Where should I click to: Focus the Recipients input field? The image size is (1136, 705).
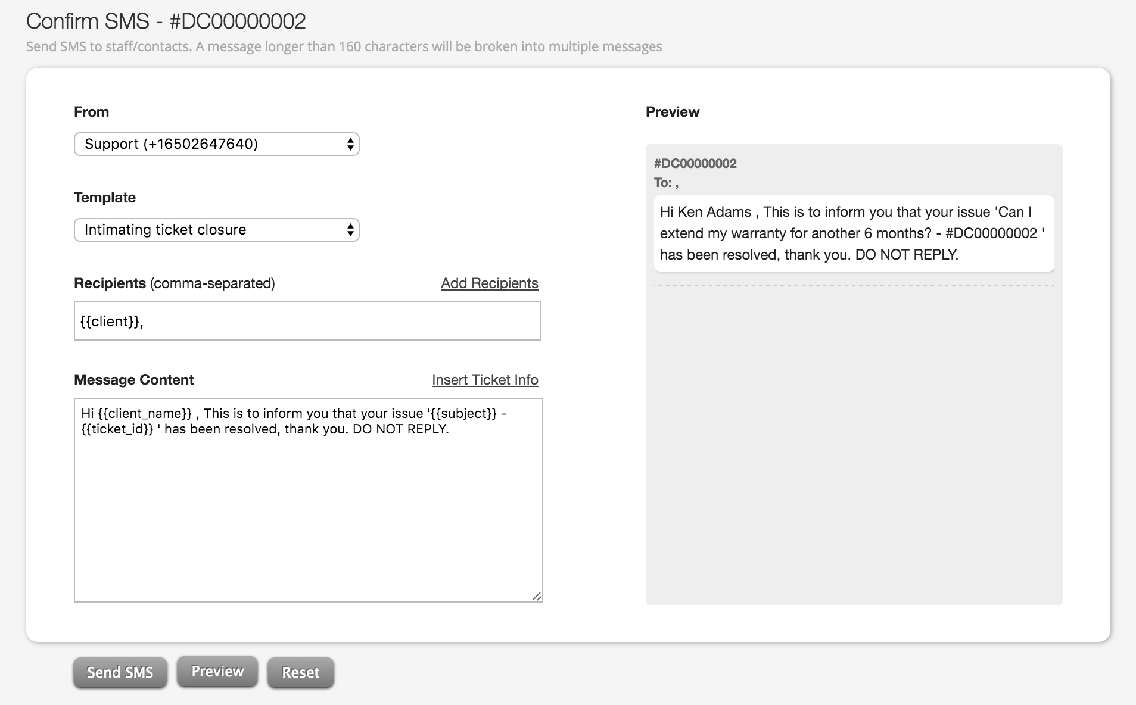pyautogui.click(x=307, y=321)
